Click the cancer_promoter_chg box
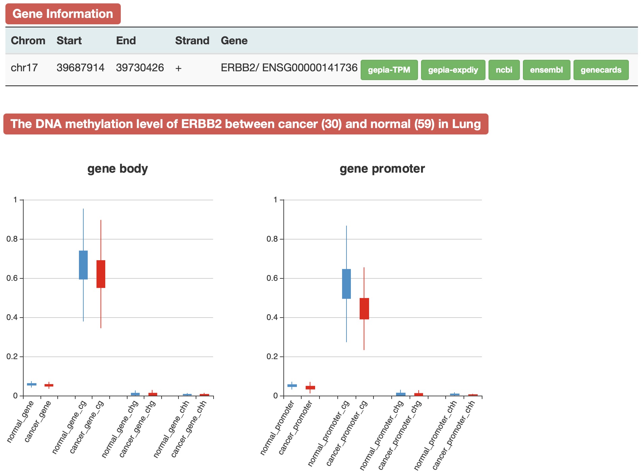Image resolution: width=641 pixels, height=473 pixels. click(419, 394)
